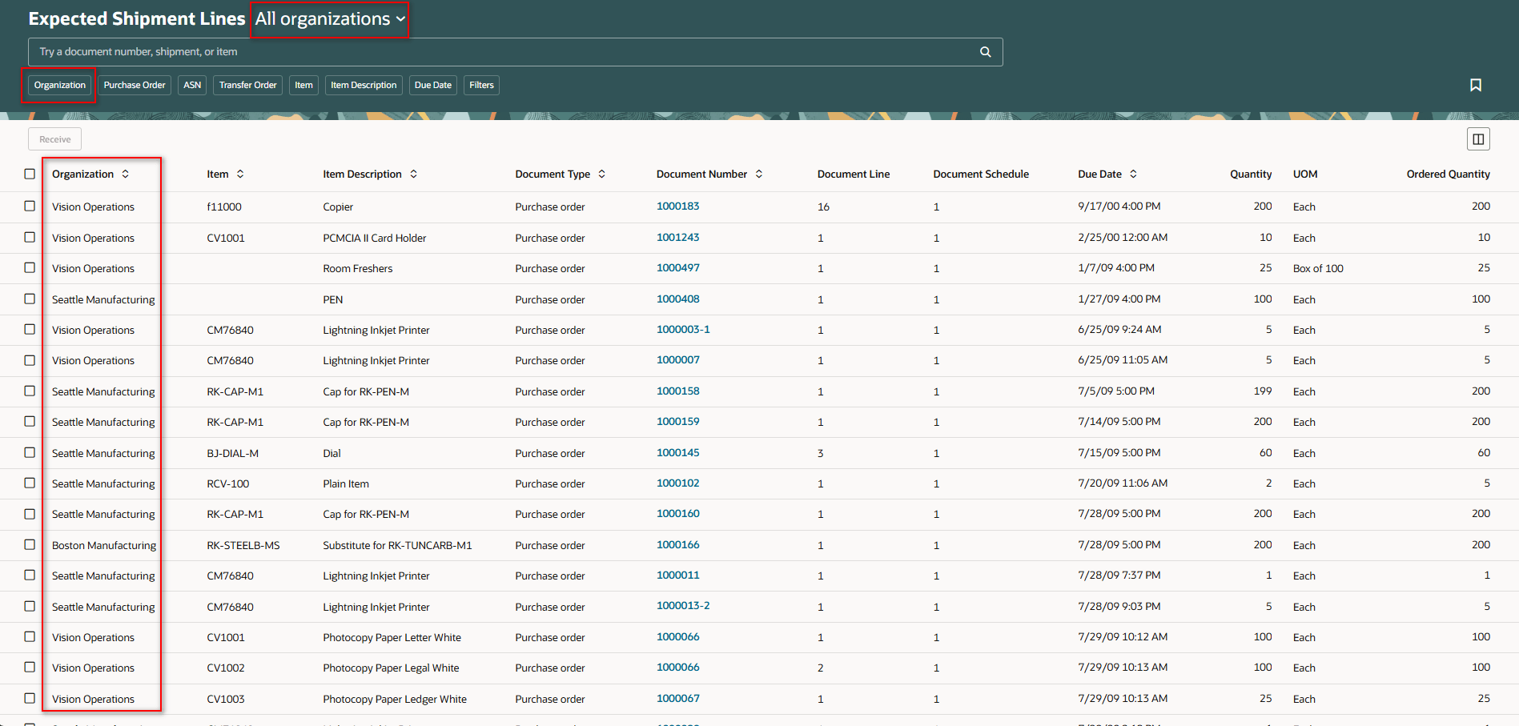Open purchase order 1000183
This screenshot has height=726, width=1519.
click(x=677, y=206)
